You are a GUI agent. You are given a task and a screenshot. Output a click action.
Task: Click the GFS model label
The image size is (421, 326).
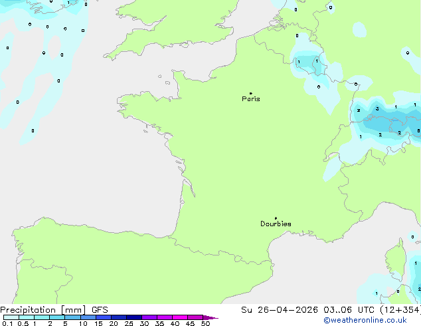pyautogui.click(x=100, y=309)
